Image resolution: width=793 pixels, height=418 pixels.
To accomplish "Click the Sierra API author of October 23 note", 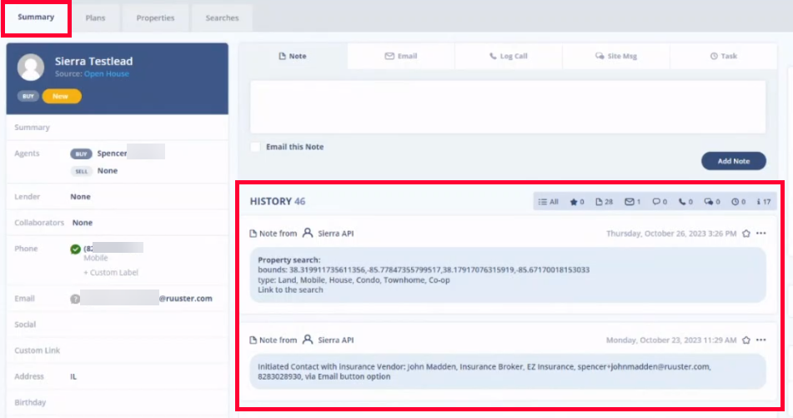I will 336,340.
